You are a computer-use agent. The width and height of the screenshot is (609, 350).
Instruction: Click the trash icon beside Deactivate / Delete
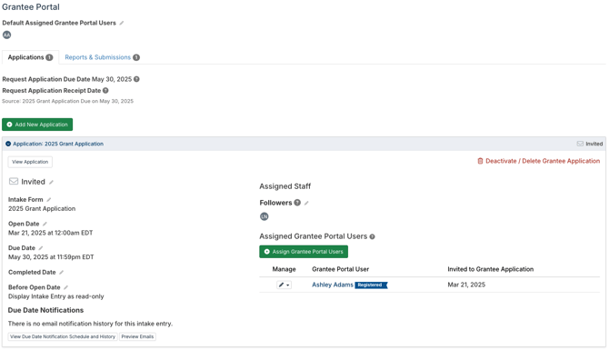[x=481, y=161]
